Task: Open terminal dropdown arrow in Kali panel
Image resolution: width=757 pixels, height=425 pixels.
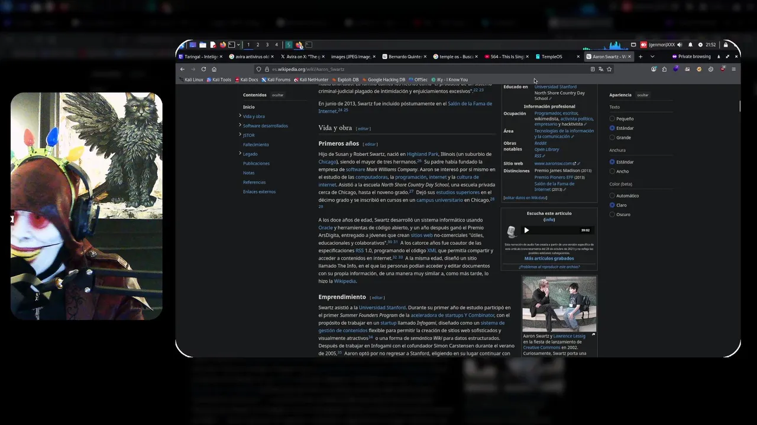Action: coord(238,45)
